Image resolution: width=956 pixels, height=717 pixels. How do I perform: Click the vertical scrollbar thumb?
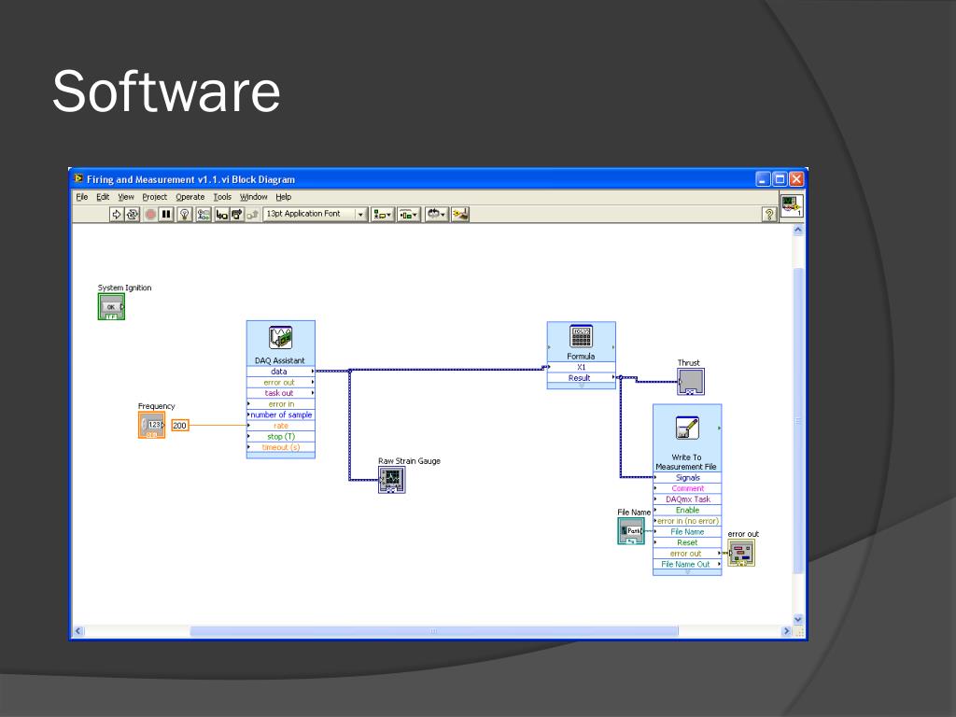[x=798, y=421]
